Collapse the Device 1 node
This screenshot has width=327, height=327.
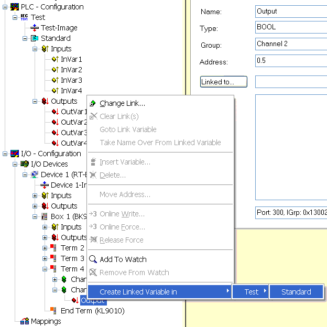pyautogui.click(x=25, y=175)
